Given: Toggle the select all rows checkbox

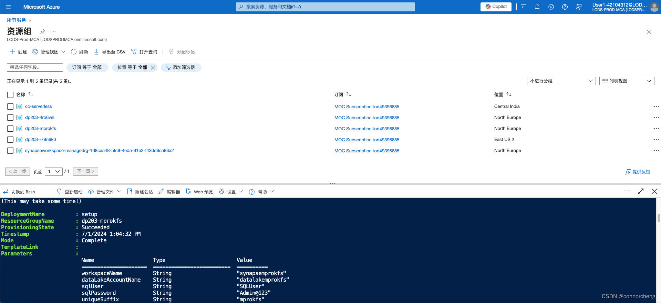Looking at the screenshot, I should click(10, 95).
